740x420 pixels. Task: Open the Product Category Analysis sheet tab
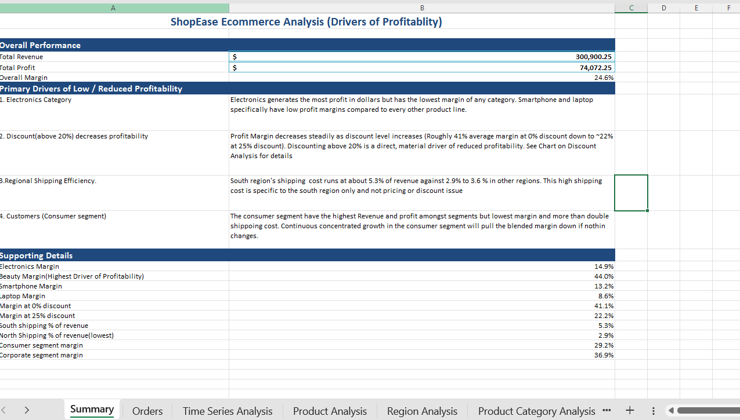(536, 411)
